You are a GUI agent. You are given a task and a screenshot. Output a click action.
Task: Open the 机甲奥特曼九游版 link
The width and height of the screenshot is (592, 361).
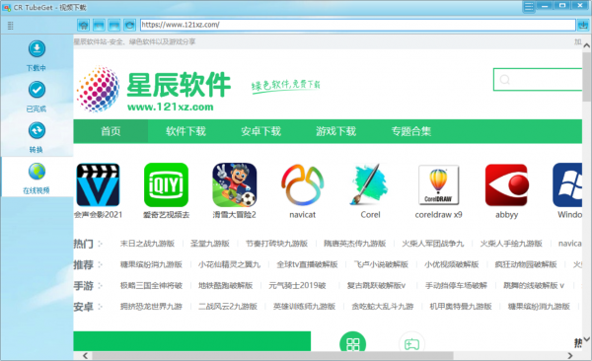point(461,306)
